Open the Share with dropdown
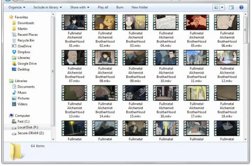This screenshot has height=166, width=252. 80,7
